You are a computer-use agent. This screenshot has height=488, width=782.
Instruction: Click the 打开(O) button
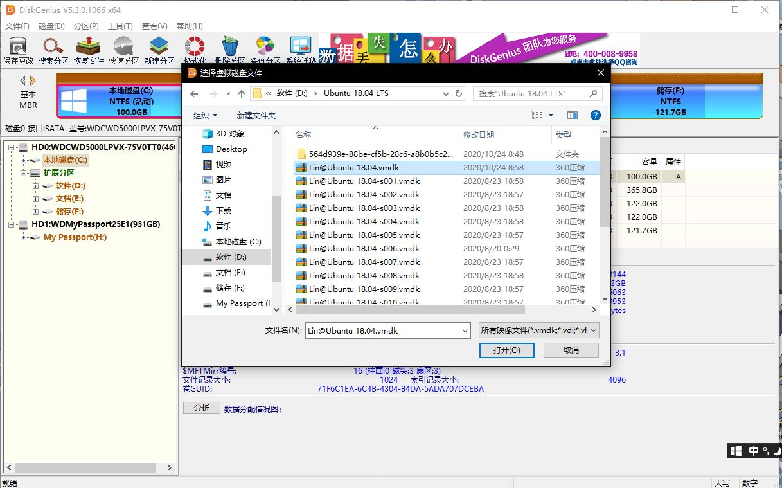coord(507,350)
